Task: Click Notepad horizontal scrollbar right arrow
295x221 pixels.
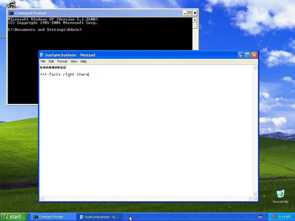Action: pyautogui.click(x=250, y=199)
